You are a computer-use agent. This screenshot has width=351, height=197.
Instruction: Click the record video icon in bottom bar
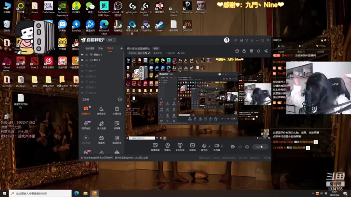coord(233,147)
